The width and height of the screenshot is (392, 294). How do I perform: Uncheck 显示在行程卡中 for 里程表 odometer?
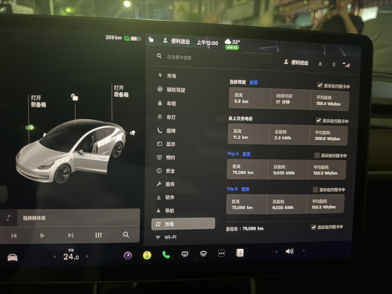coord(314,227)
